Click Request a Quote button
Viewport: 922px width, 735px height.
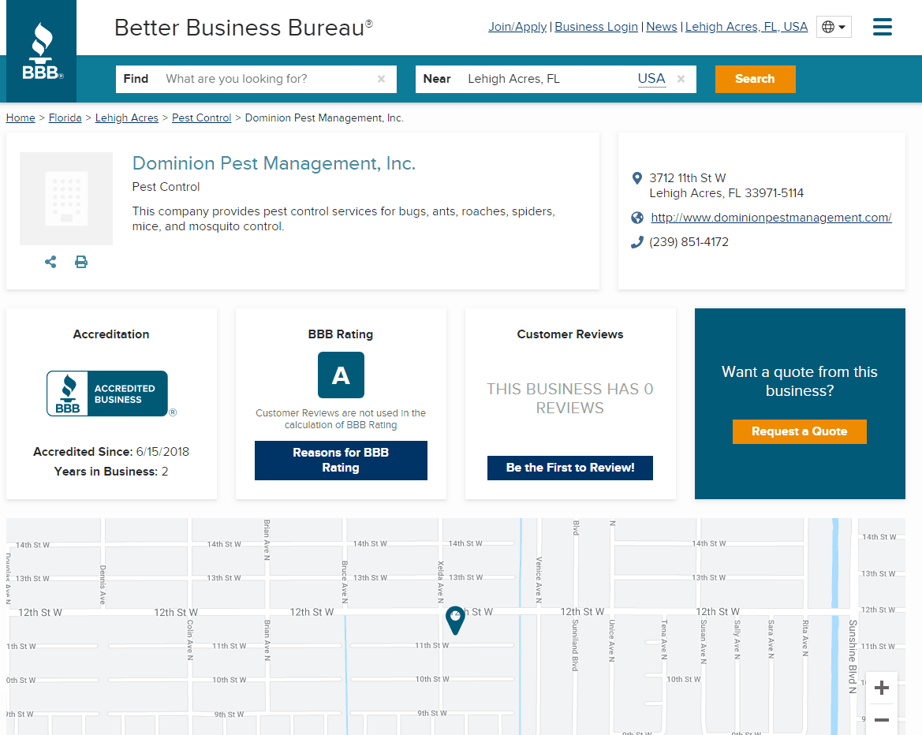click(x=799, y=431)
